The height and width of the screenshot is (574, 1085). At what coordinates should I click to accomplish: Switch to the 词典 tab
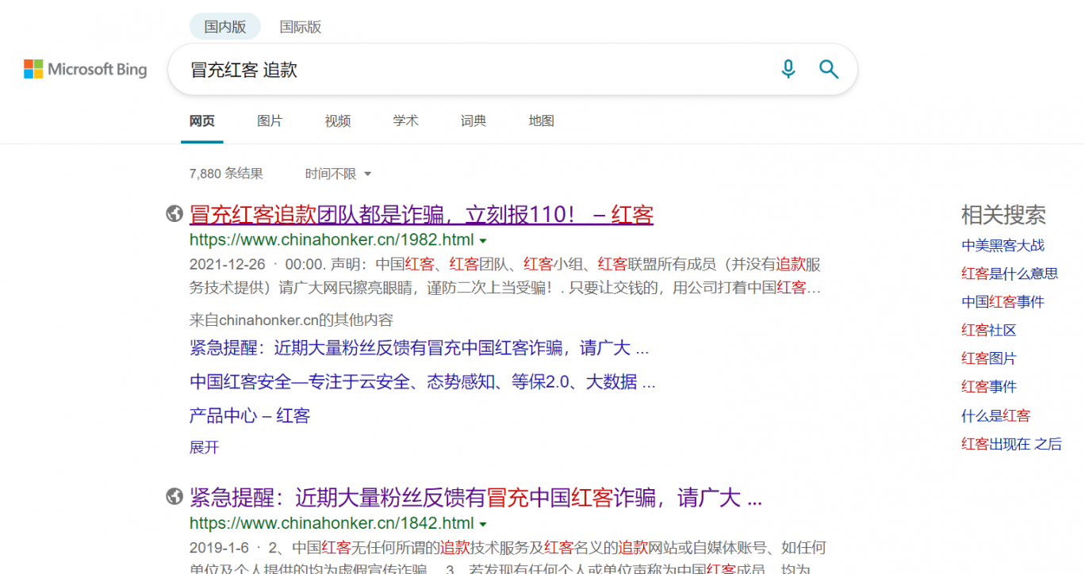pos(473,121)
